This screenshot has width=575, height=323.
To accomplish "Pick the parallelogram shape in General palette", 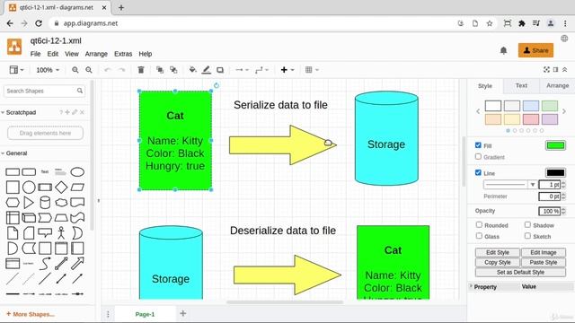I will [77, 188].
